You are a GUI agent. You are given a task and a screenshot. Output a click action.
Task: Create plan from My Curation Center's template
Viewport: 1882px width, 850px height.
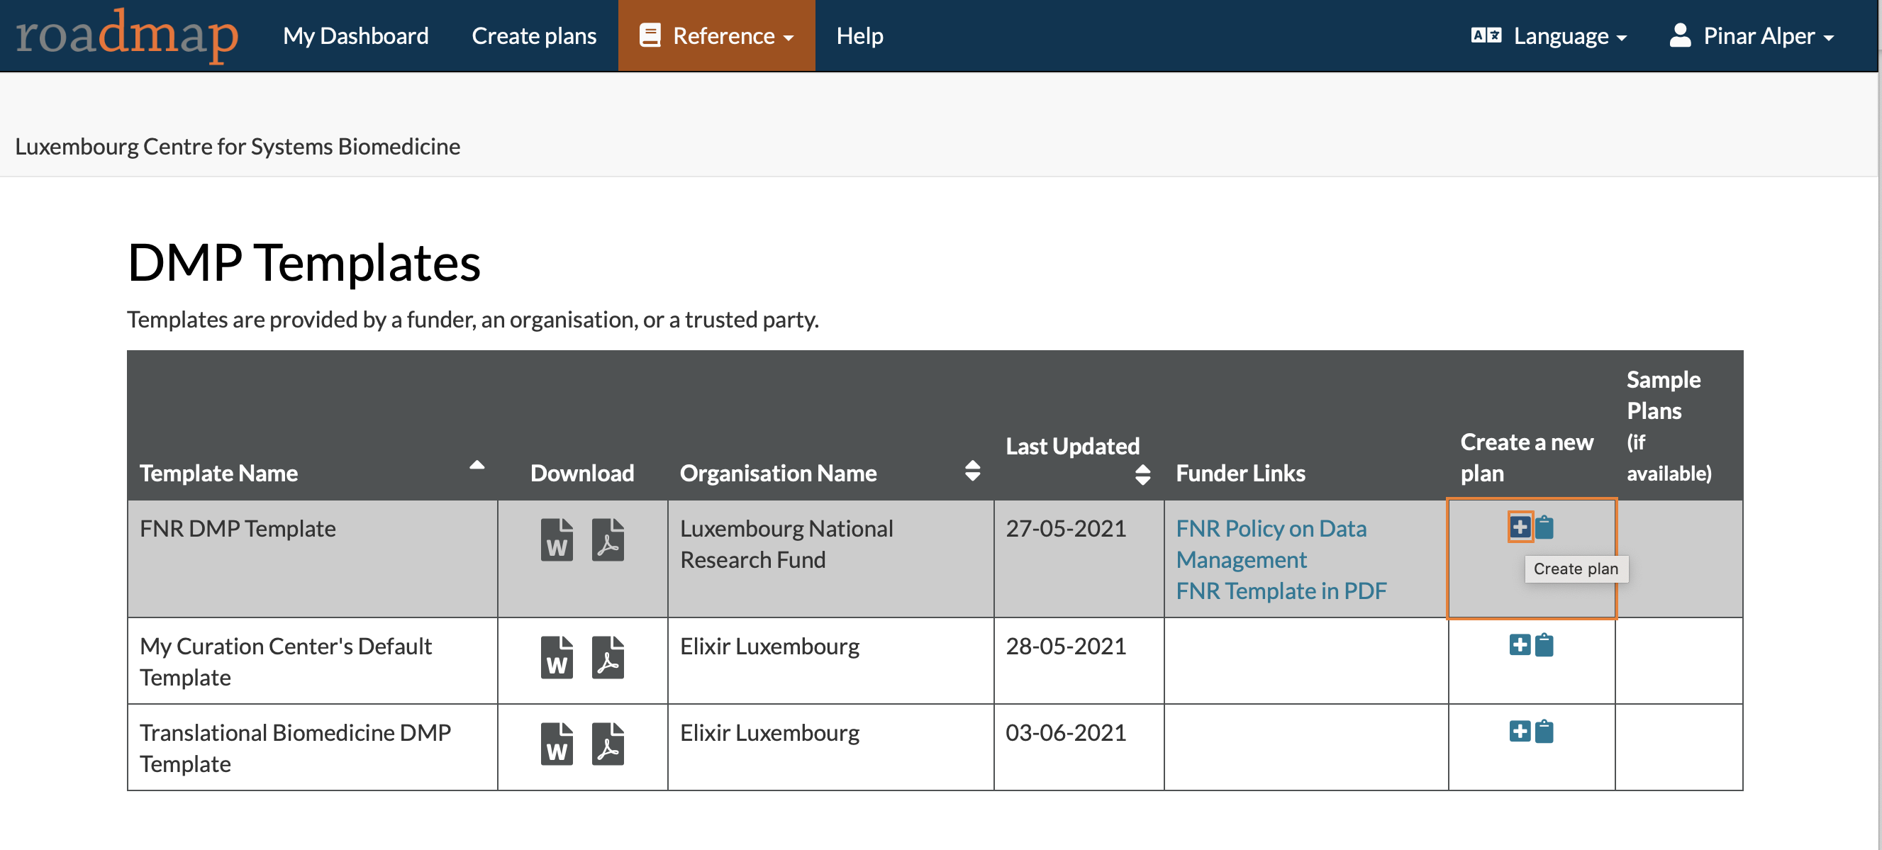[x=1520, y=645]
